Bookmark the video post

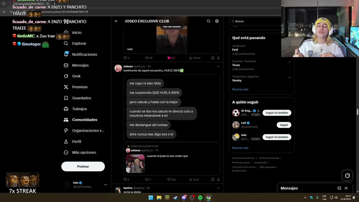pyautogui.click(x=213, y=58)
